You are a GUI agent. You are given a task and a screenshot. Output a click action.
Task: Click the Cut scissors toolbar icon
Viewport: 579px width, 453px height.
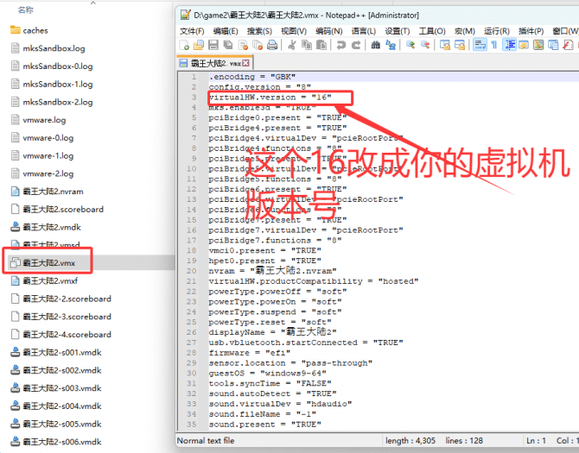(x=292, y=45)
